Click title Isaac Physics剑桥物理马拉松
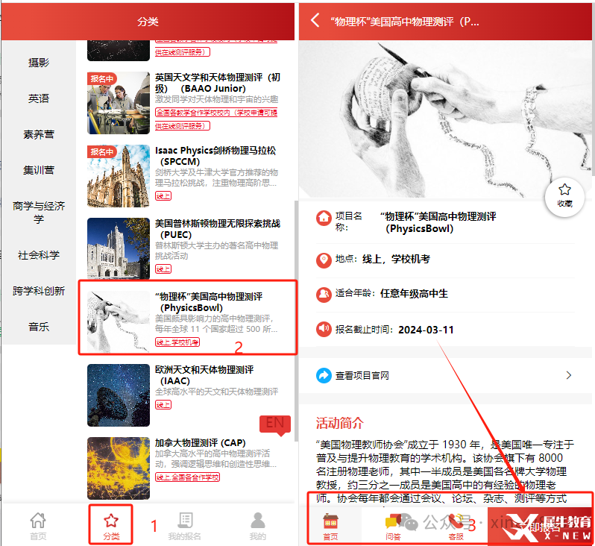Viewport: 595px width, 546px height. pos(215,156)
